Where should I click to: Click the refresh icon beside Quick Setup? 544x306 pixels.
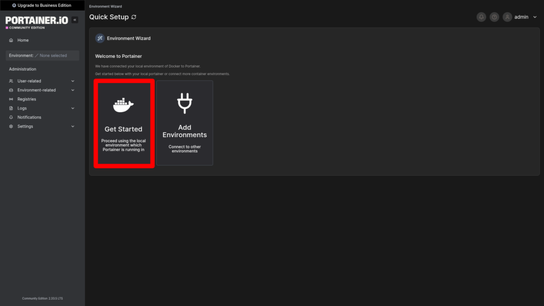tap(134, 17)
